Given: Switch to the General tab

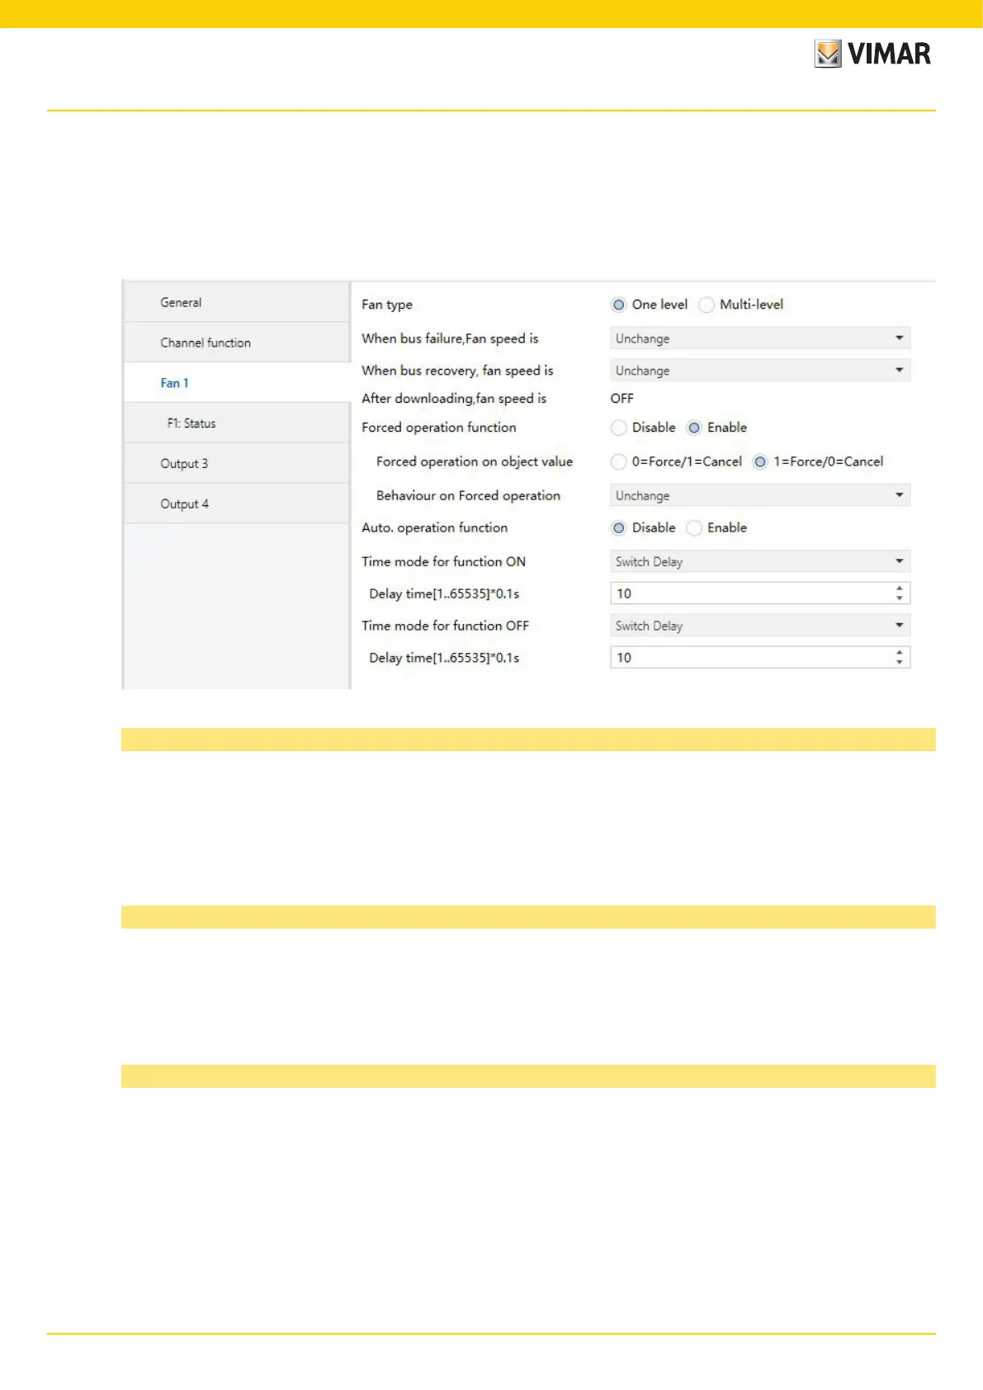Looking at the screenshot, I should pyautogui.click(x=181, y=302).
